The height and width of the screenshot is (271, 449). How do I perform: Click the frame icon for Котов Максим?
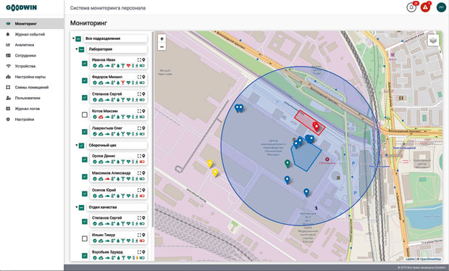(x=139, y=111)
